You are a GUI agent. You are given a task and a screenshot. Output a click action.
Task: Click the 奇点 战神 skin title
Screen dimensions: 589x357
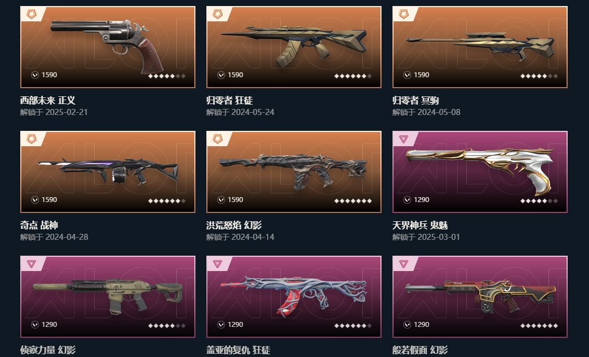pos(39,225)
